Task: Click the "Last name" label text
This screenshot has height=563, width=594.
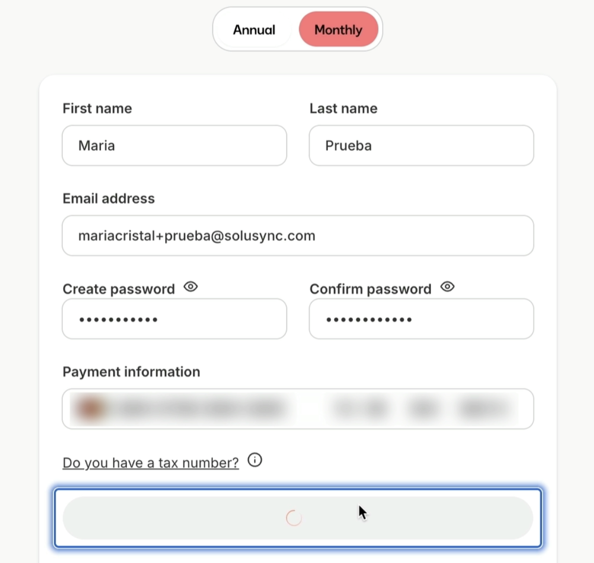Action: pos(343,108)
